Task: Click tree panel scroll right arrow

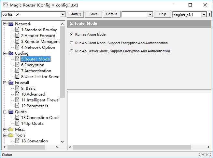Action: 57,147
